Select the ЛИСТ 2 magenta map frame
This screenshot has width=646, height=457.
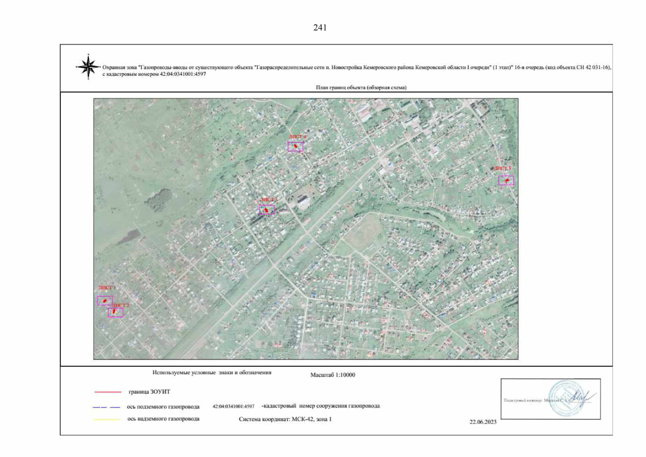pyautogui.click(x=115, y=312)
